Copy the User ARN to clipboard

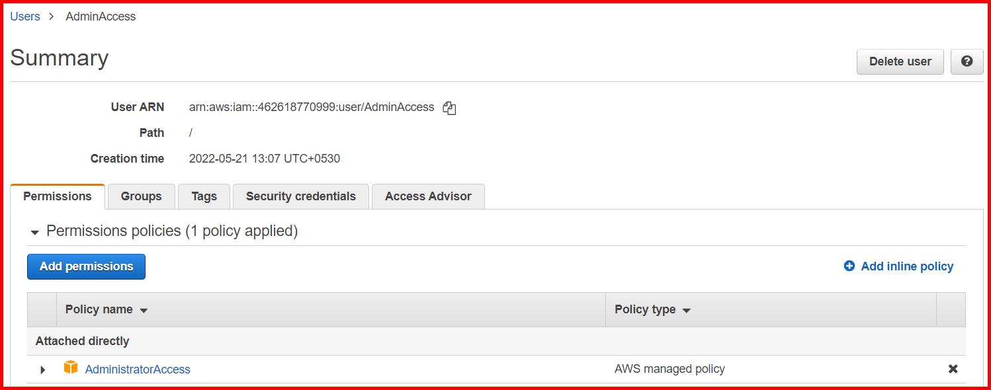(x=449, y=107)
